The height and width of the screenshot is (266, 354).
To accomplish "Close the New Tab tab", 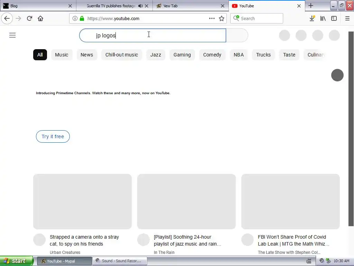I will (222, 6).
